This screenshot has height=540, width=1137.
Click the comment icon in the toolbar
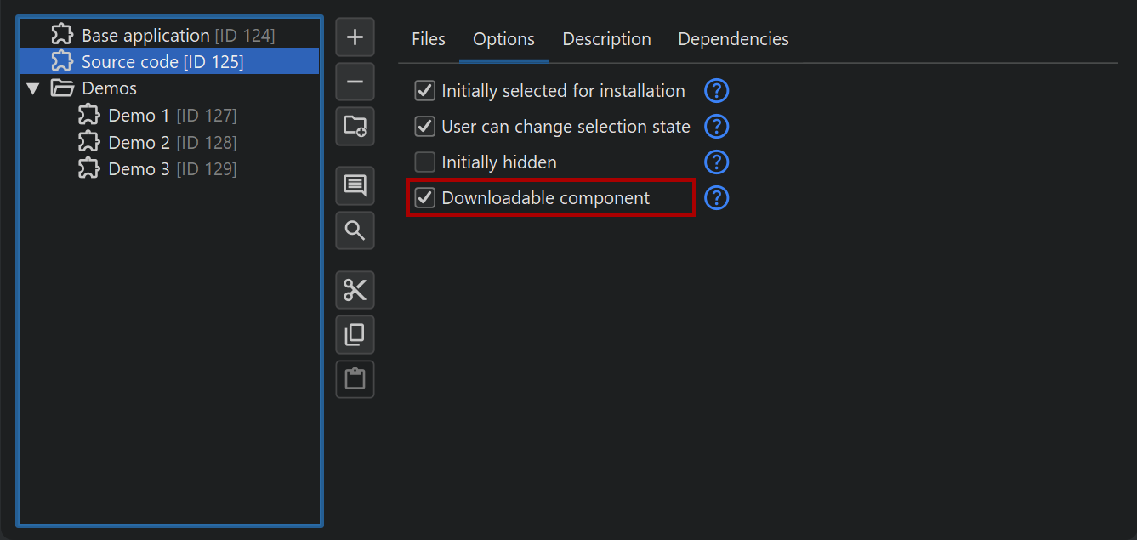pyautogui.click(x=355, y=185)
